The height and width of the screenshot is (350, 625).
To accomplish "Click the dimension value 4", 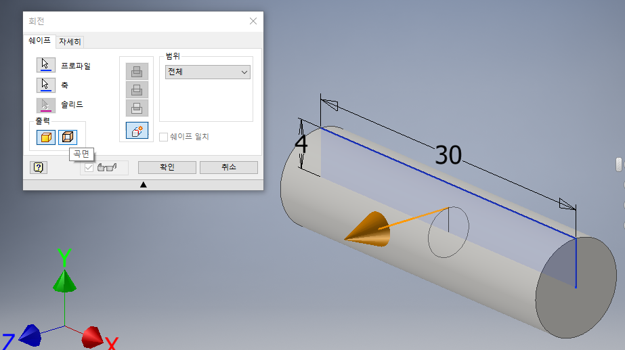I will click(x=301, y=144).
